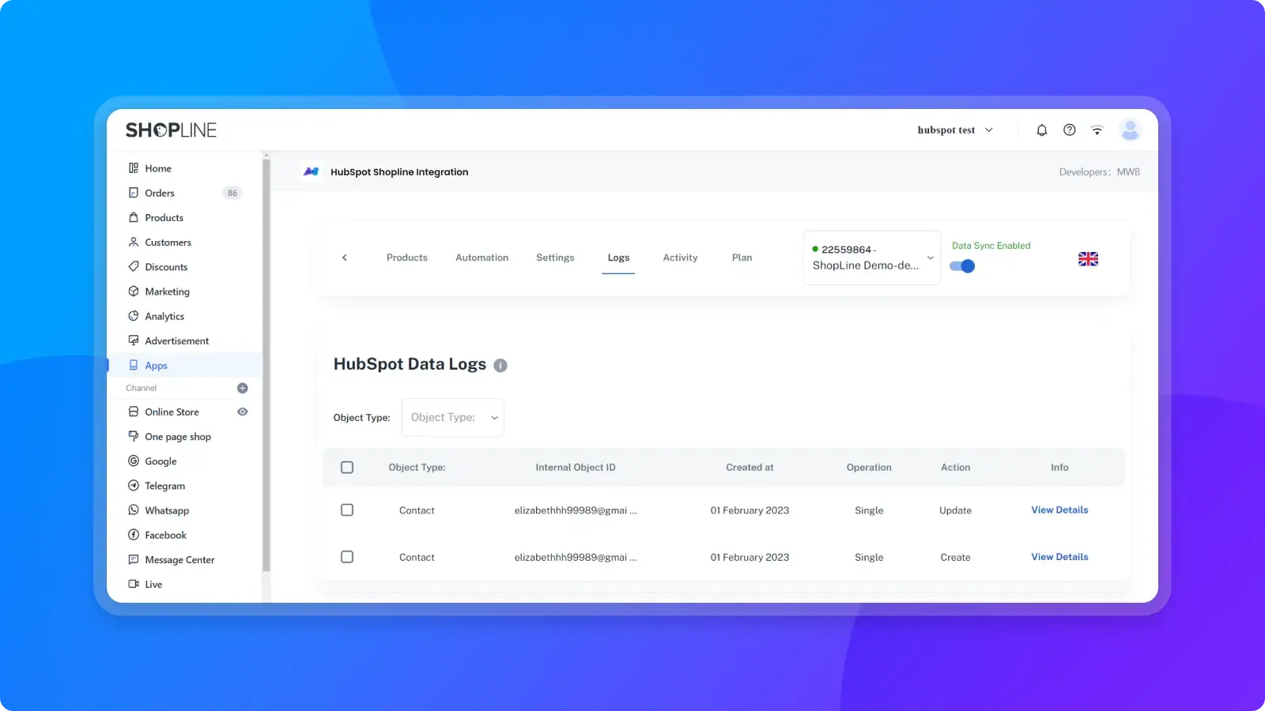Image resolution: width=1265 pixels, height=711 pixels.
Task: Select the checkbox for the Update contact row
Action: [x=347, y=510]
